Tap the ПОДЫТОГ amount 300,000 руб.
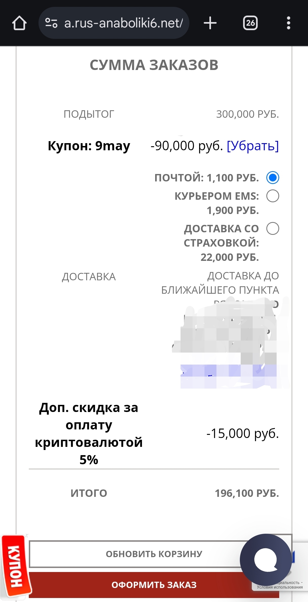 point(247,114)
